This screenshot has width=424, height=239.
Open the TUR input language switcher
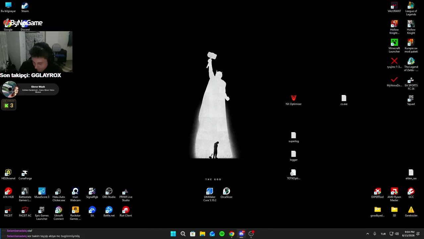pos(383,234)
